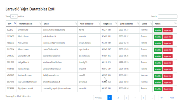Select email jack.riva@ricci.it
The height and width of the screenshot is (100, 179).
49,36
